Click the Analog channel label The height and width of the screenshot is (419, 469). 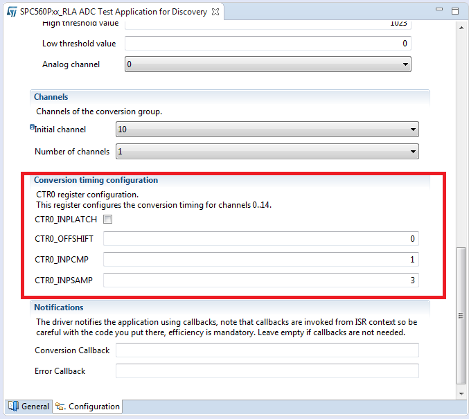[x=71, y=64]
